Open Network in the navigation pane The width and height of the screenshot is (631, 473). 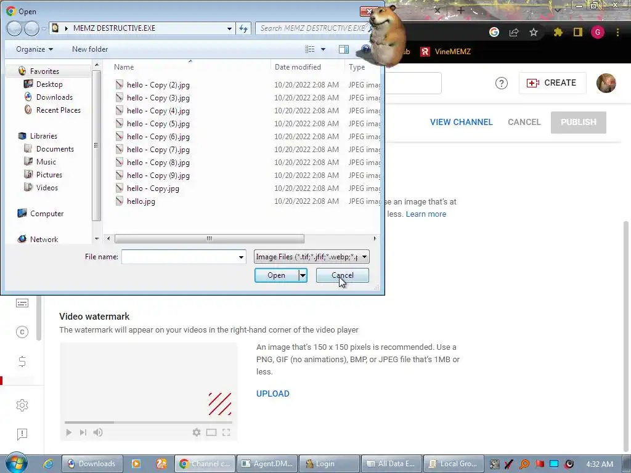tap(44, 240)
